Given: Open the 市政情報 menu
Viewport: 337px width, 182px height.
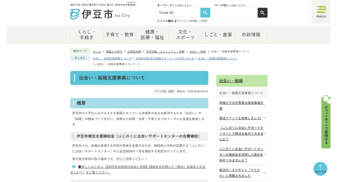Looking at the screenshot, I should pos(251,35).
